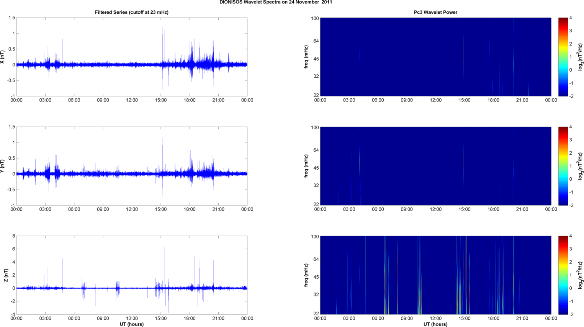Click the '64' frequency tick on middle wavelet panel
The width and height of the screenshot is (584, 327).
(x=316, y=150)
